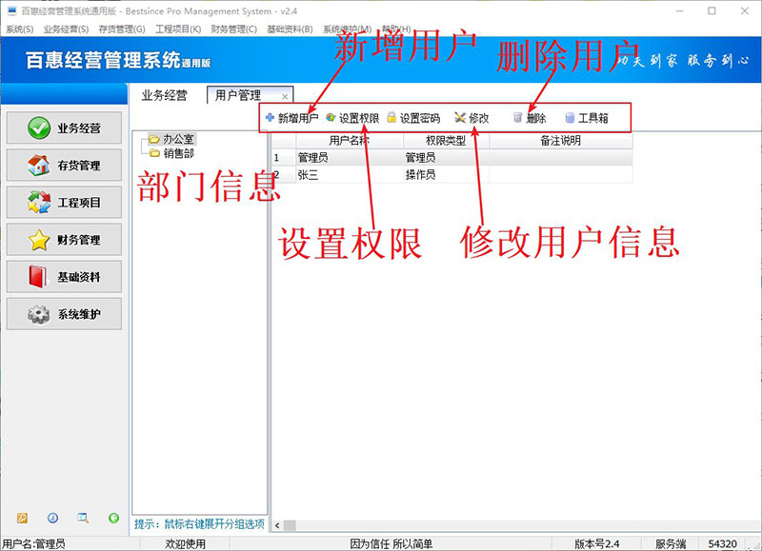The image size is (762, 551).
Task: Click the 基础资料 label in the sidebar
Action: pyautogui.click(x=79, y=277)
